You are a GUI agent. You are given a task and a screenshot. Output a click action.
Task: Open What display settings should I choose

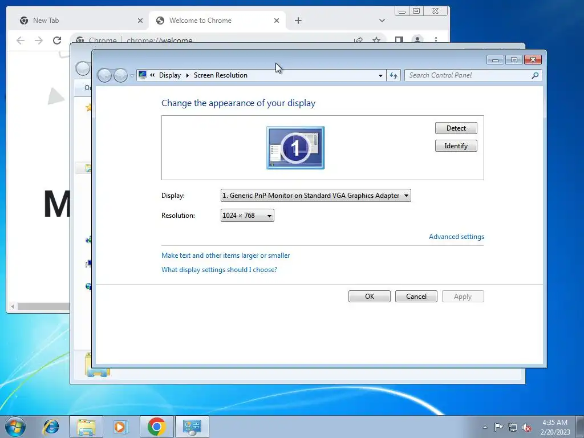coord(219,270)
